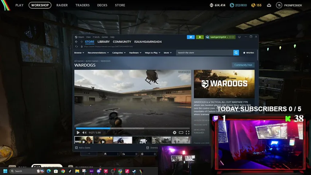
Task: Switch to the Steam LIBRARY tab
Action: click(x=104, y=42)
